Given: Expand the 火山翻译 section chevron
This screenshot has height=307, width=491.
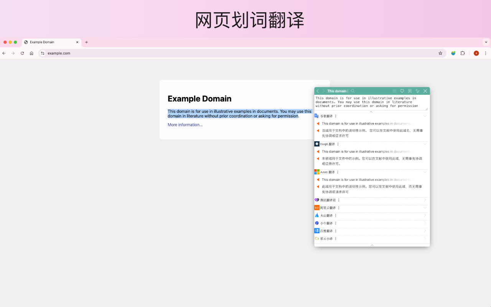Looking at the screenshot, I should [x=425, y=215].
